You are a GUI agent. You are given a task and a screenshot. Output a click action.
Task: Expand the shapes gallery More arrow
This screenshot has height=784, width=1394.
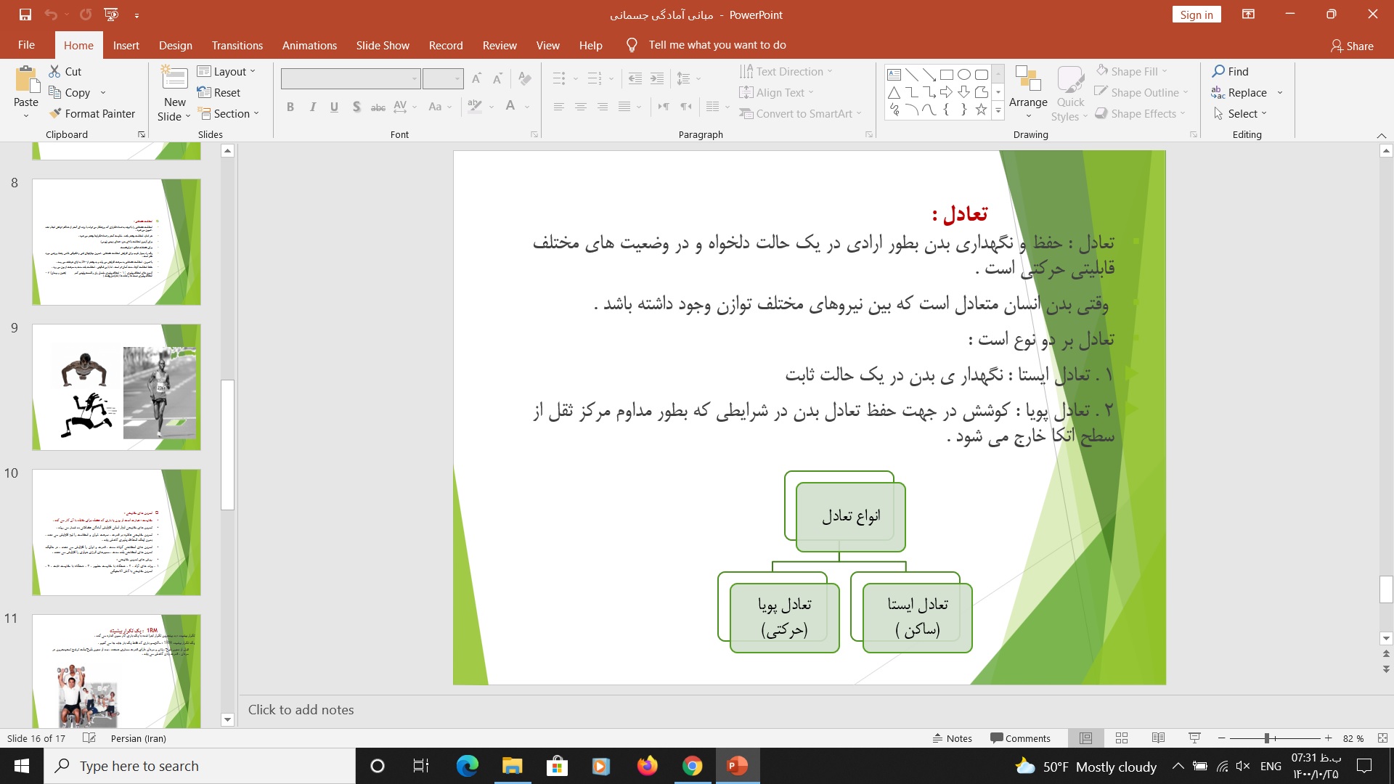[998, 110]
